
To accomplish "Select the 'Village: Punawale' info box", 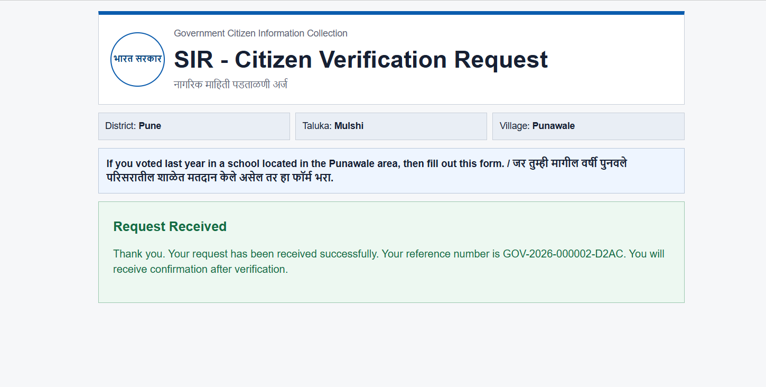I will tap(588, 126).
